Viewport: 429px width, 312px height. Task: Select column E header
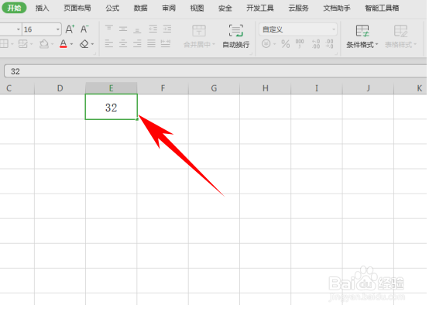click(x=111, y=88)
